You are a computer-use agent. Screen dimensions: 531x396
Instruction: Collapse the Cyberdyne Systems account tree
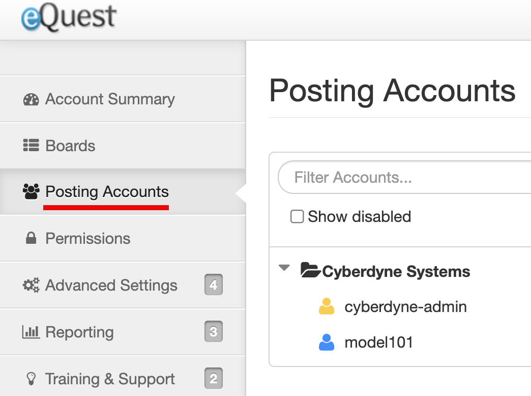284,267
